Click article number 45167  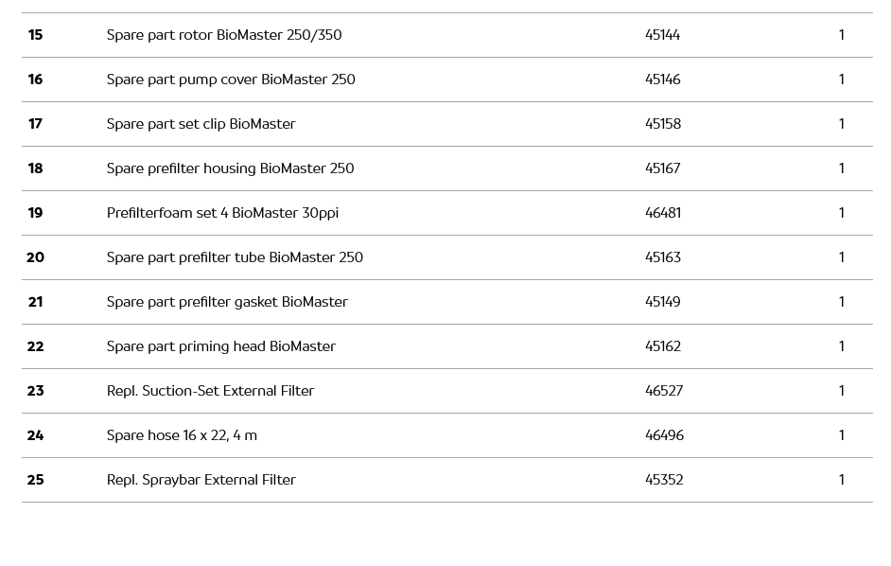click(662, 168)
